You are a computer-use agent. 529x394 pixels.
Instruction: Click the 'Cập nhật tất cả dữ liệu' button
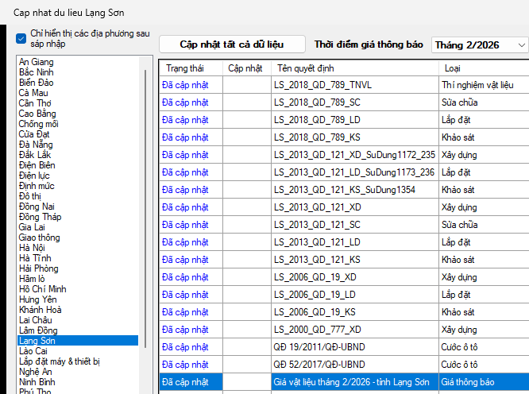231,44
